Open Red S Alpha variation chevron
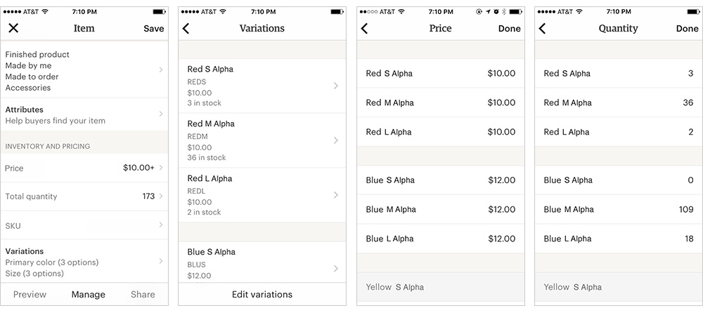Screen dimensions: 703x313 (336, 86)
